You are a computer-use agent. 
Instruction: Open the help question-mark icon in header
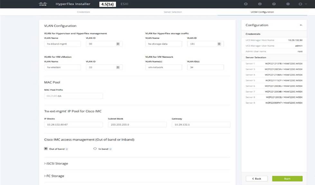click(274, 4)
